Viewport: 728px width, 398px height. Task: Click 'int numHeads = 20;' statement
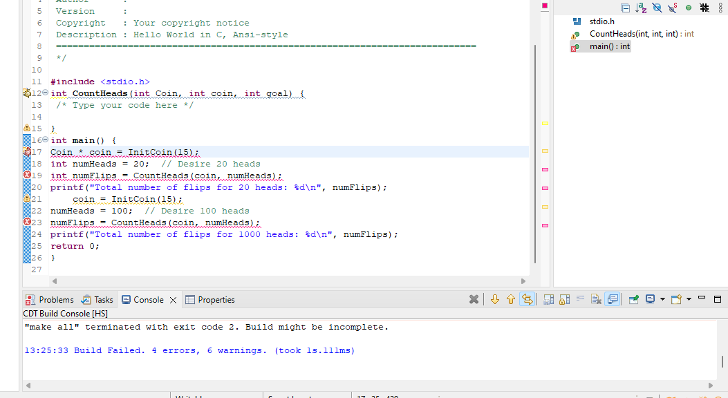(100, 164)
